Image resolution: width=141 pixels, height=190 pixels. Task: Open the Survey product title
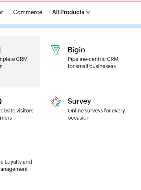click(79, 101)
